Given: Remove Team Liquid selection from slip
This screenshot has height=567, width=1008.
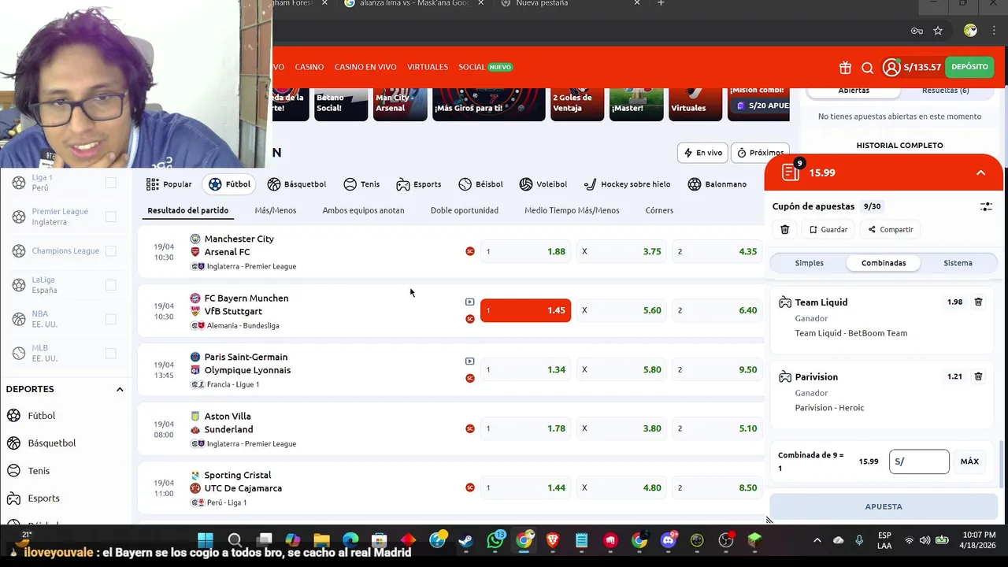Looking at the screenshot, I should (978, 302).
